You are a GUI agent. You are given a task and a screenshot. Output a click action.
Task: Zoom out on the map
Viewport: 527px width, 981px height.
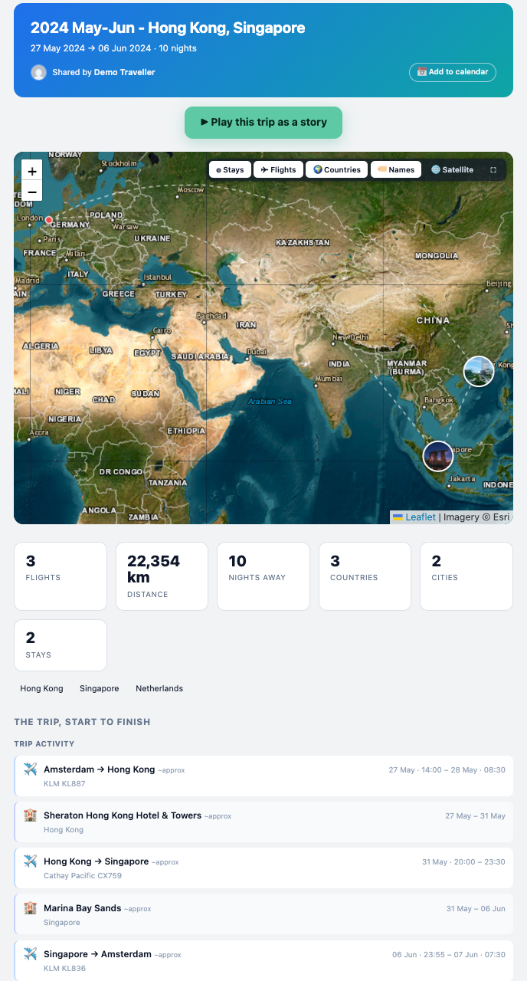(32, 192)
